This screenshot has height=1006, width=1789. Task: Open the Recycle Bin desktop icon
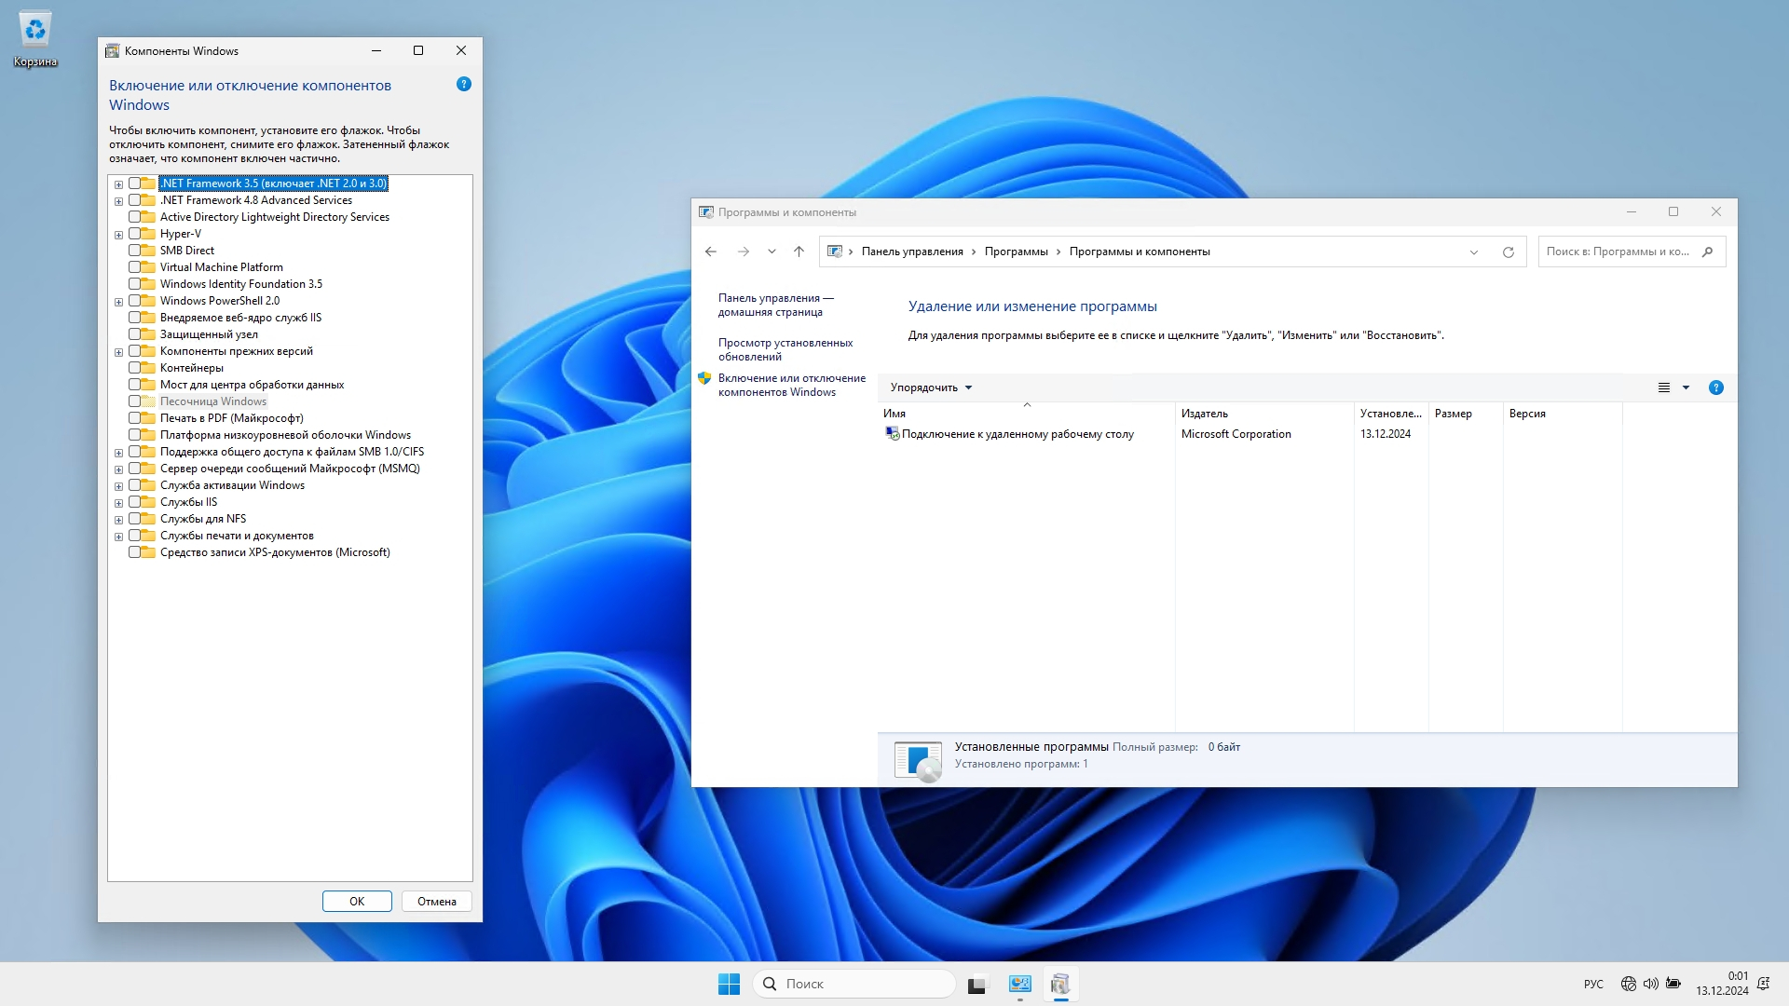[x=35, y=40]
